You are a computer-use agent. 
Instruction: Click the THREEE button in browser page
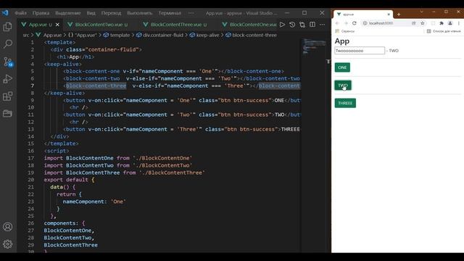[x=345, y=103]
